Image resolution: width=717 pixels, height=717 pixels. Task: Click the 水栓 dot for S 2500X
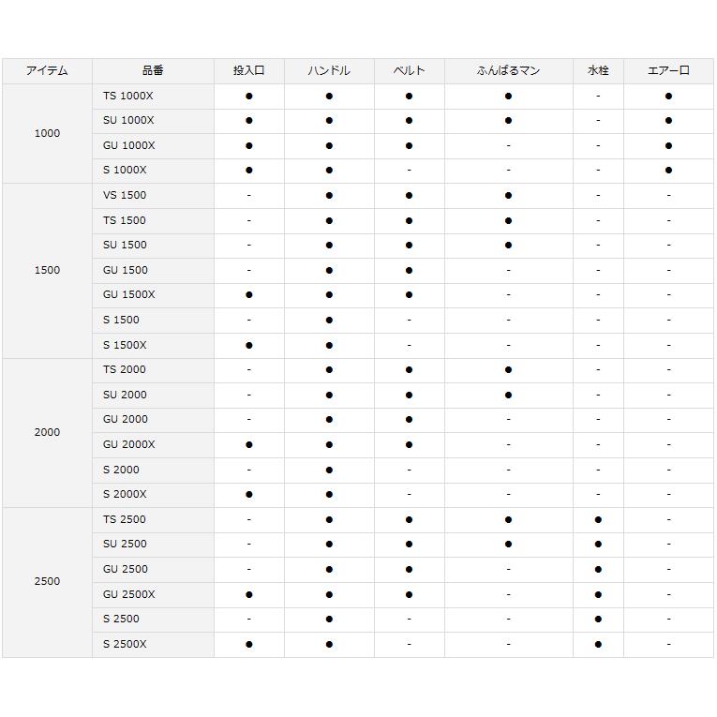pyautogui.click(x=598, y=644)
